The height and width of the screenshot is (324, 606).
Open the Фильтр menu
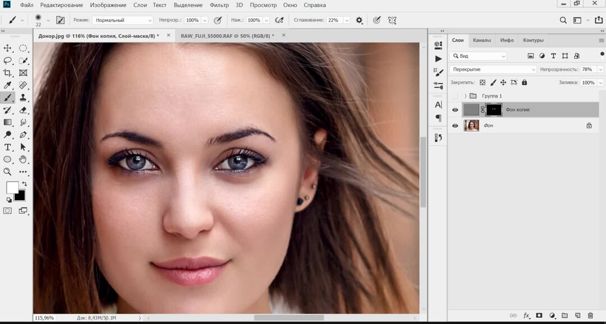219,5
